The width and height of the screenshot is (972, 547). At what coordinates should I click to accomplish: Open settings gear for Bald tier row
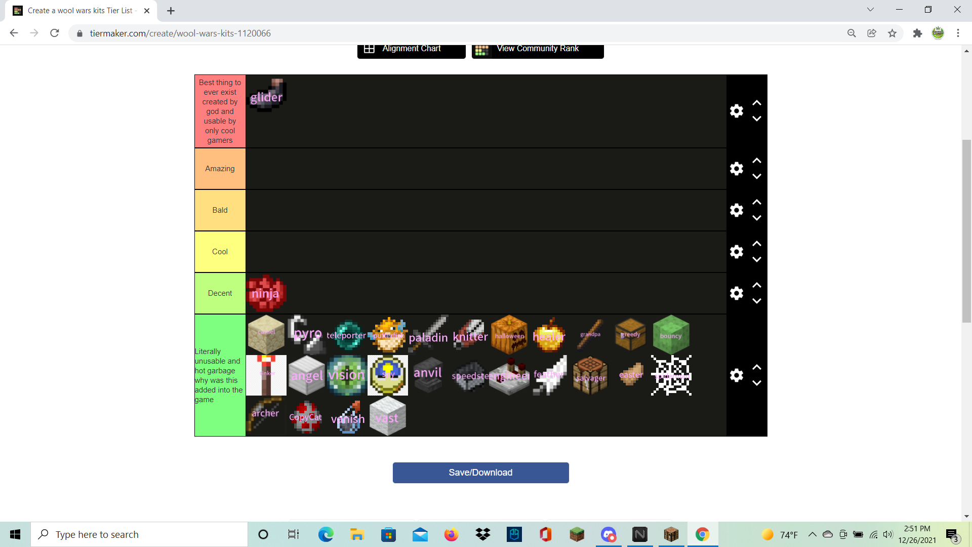(x=737, y=210)
